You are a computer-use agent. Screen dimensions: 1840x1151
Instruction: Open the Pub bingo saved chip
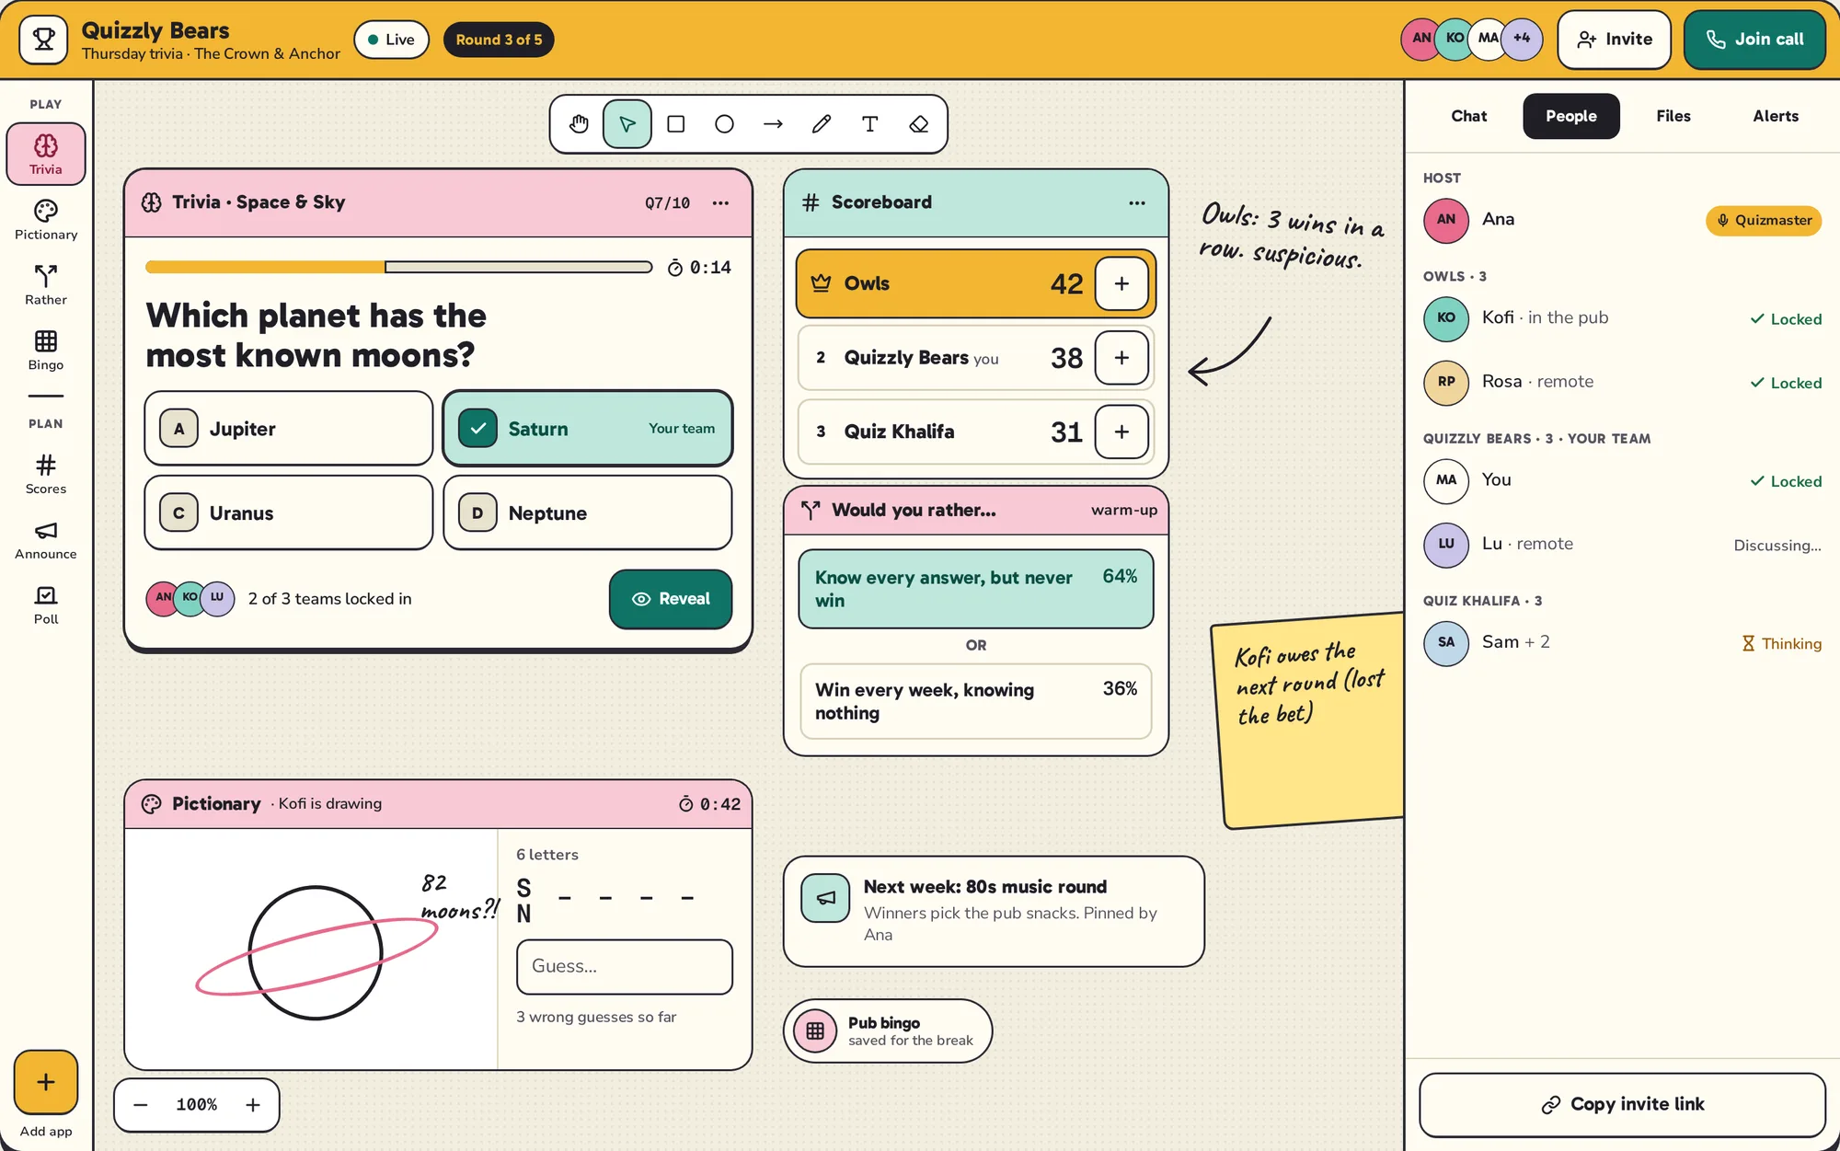[x=888, y=1031]
